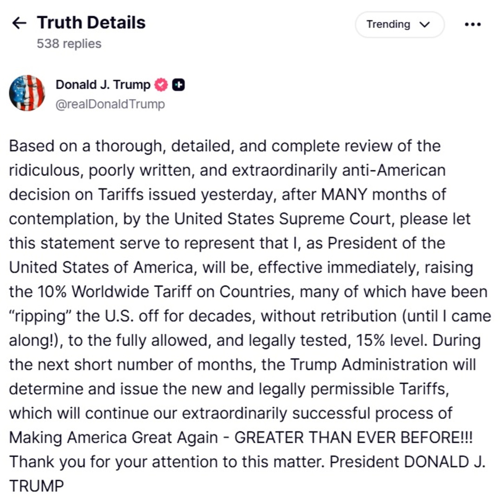The width and height of the screenshot is (502, 502).
Task: Expand the Trending sort dropdown
Action: coord(399,25)
